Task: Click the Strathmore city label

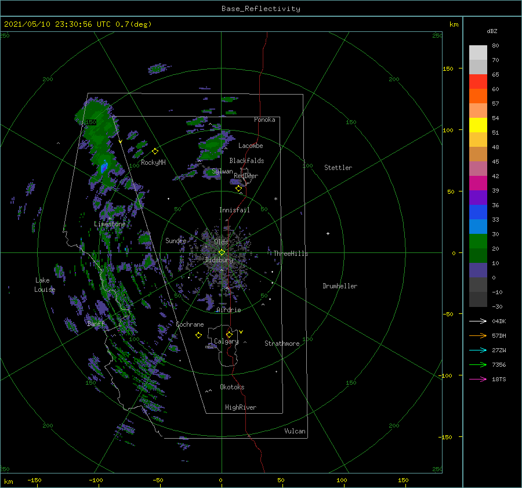Action: point(282,344)
